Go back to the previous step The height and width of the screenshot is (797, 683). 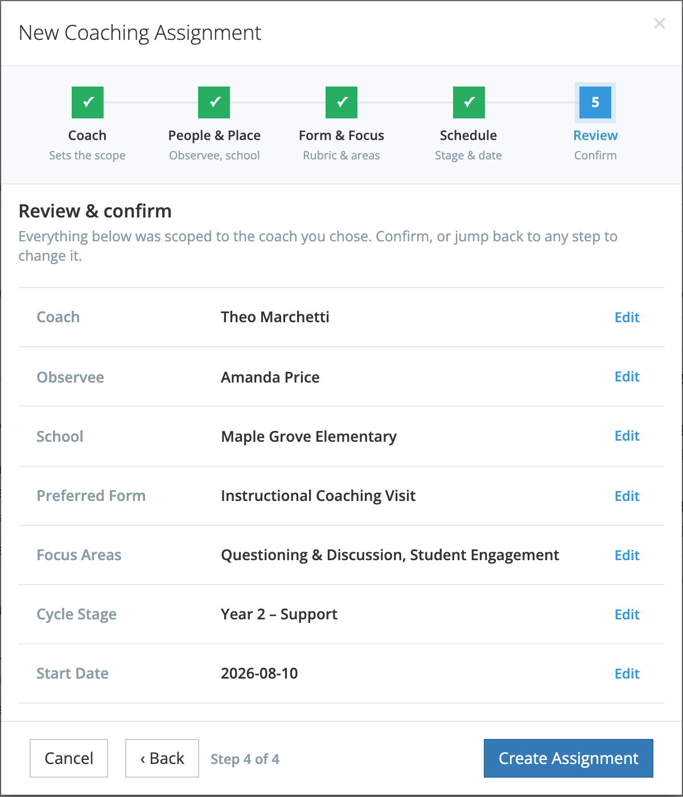click(162, 758)
